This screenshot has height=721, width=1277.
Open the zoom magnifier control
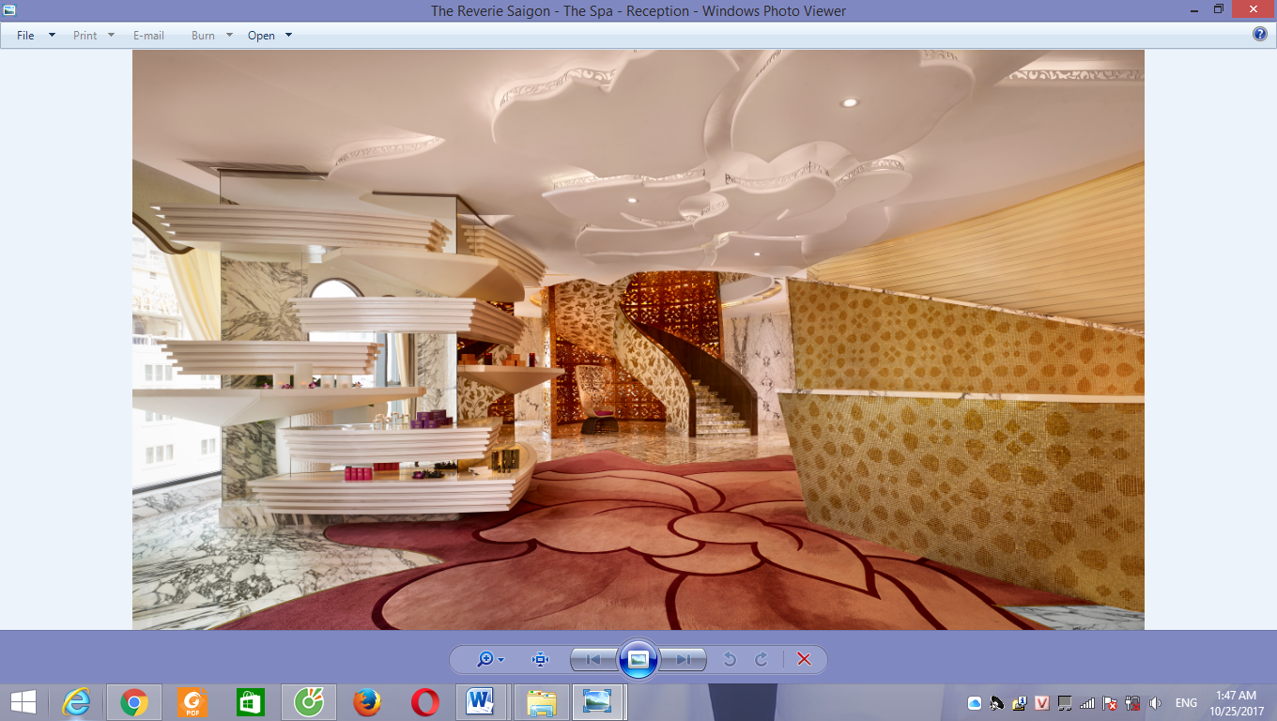(x=490, y=660)
